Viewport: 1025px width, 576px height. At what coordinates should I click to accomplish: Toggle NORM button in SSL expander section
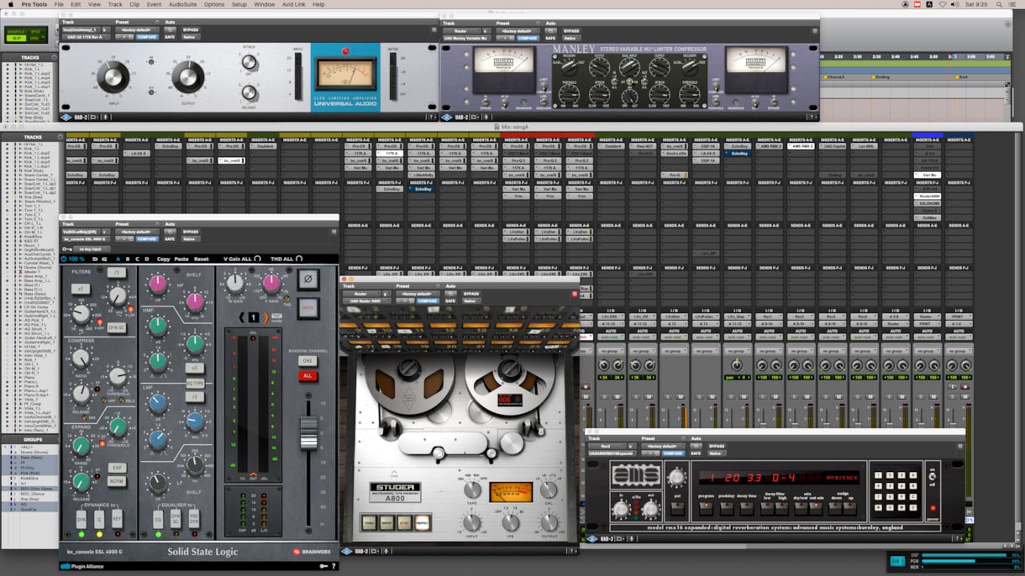click(117, 481)
